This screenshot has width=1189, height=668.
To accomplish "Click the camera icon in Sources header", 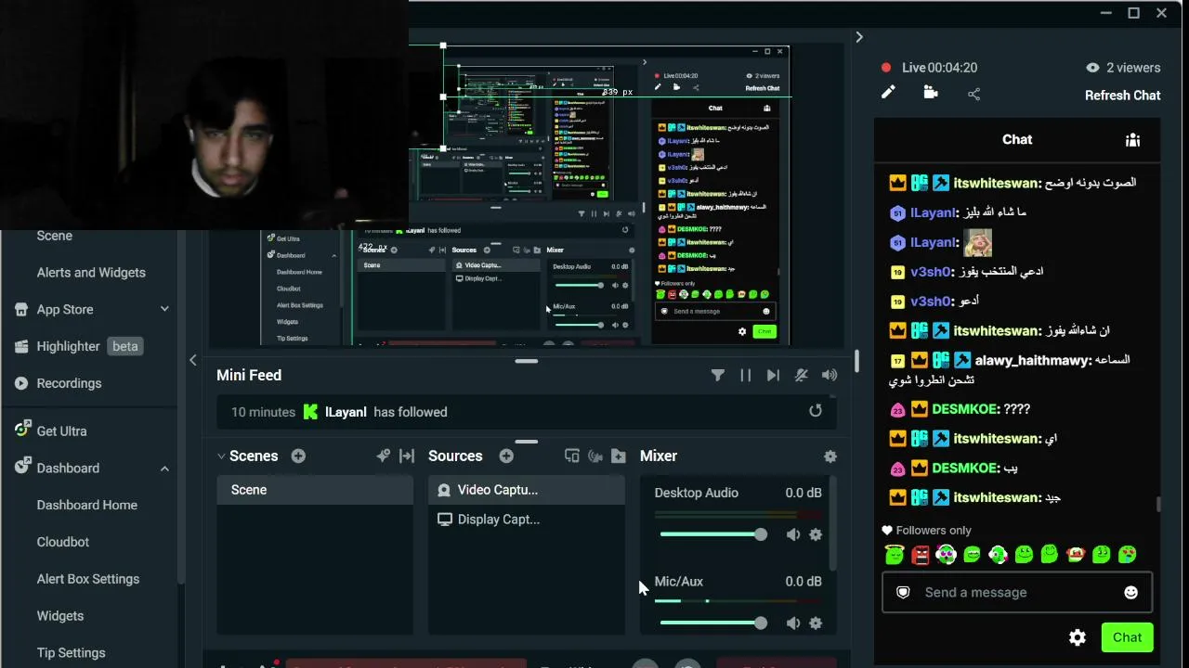I will coord(595,456).
